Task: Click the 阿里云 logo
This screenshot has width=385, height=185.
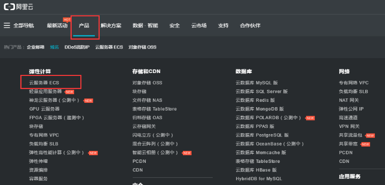Action: point(19,7)
